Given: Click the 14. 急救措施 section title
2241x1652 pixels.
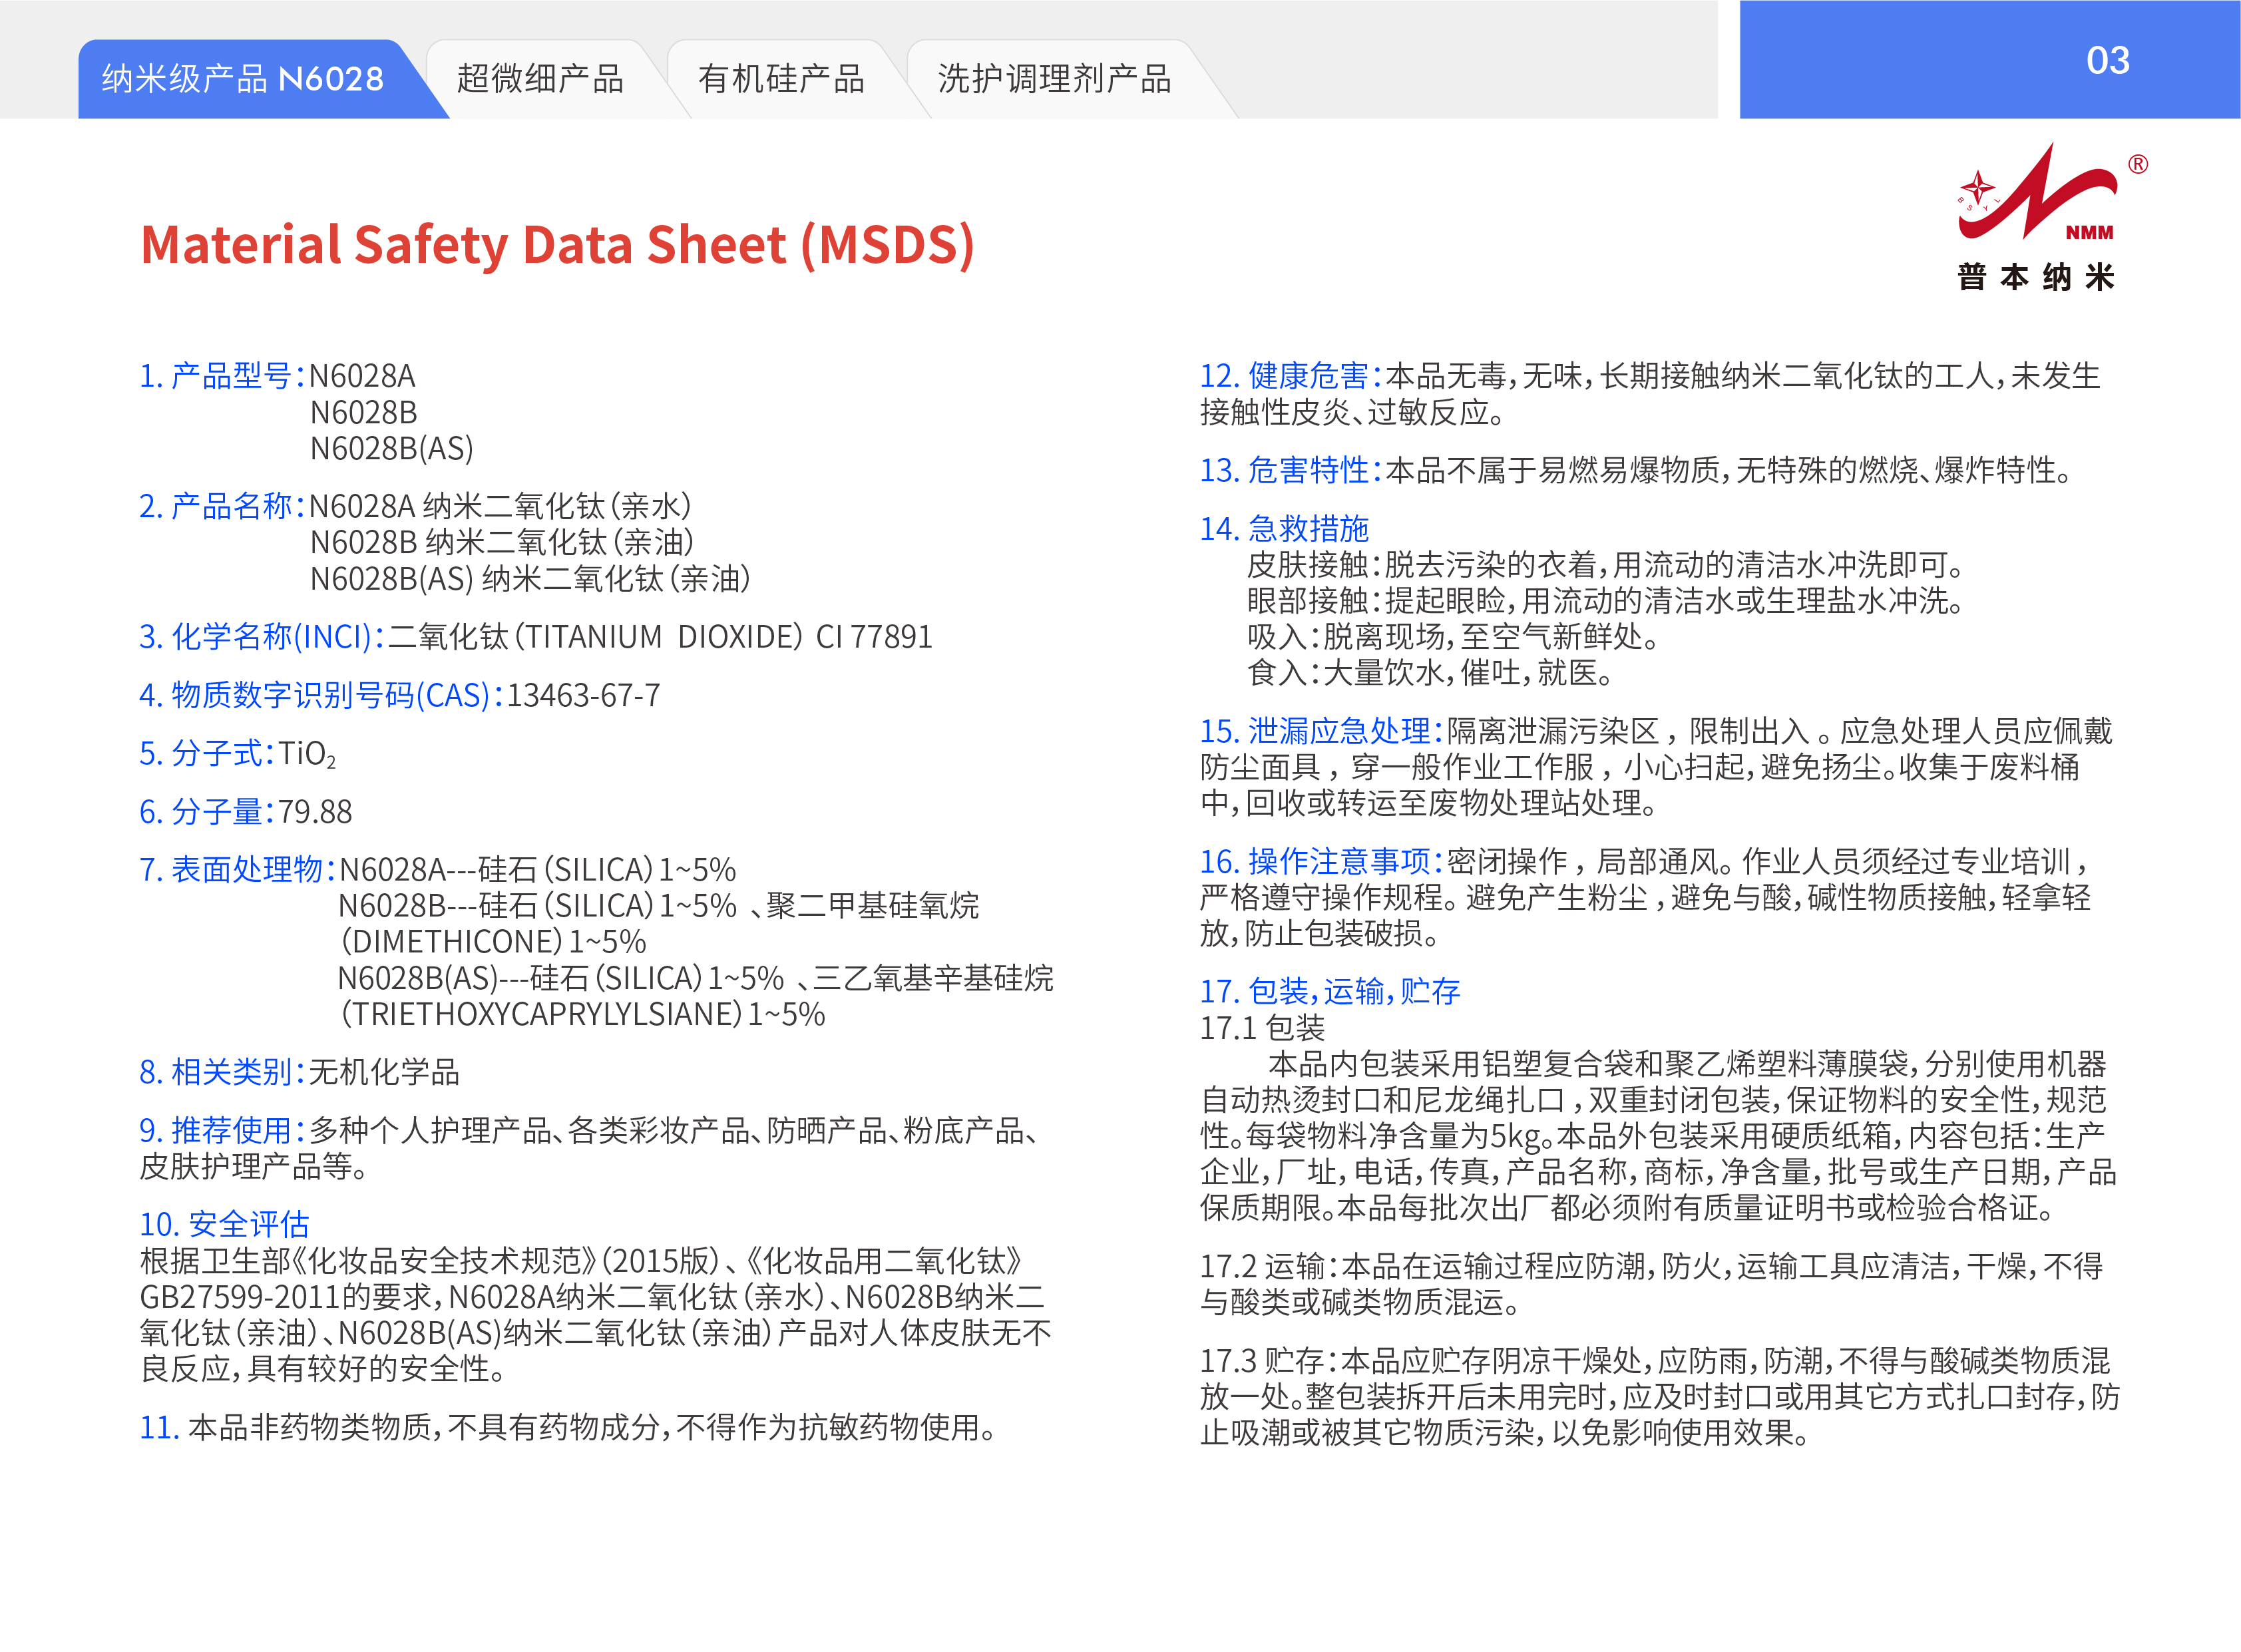Looking at the screenshot, I should tap(1284, 528).
